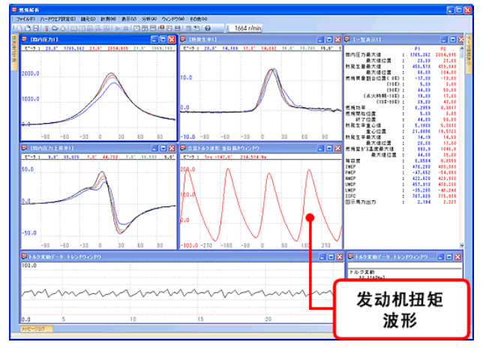Click the 一覧表示1 vertical scrollbar up arrow
This screenshot has height=348, width=483.
click(461, 48)
